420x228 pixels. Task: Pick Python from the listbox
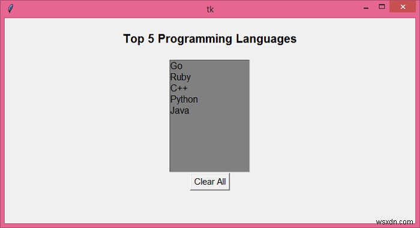[x=209, y=100]
